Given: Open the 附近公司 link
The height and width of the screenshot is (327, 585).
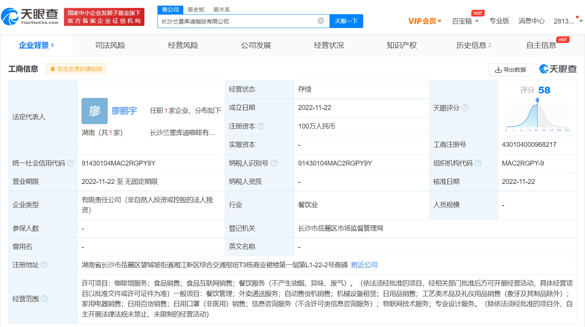Looking at the screenshot, I should [364, 265].
